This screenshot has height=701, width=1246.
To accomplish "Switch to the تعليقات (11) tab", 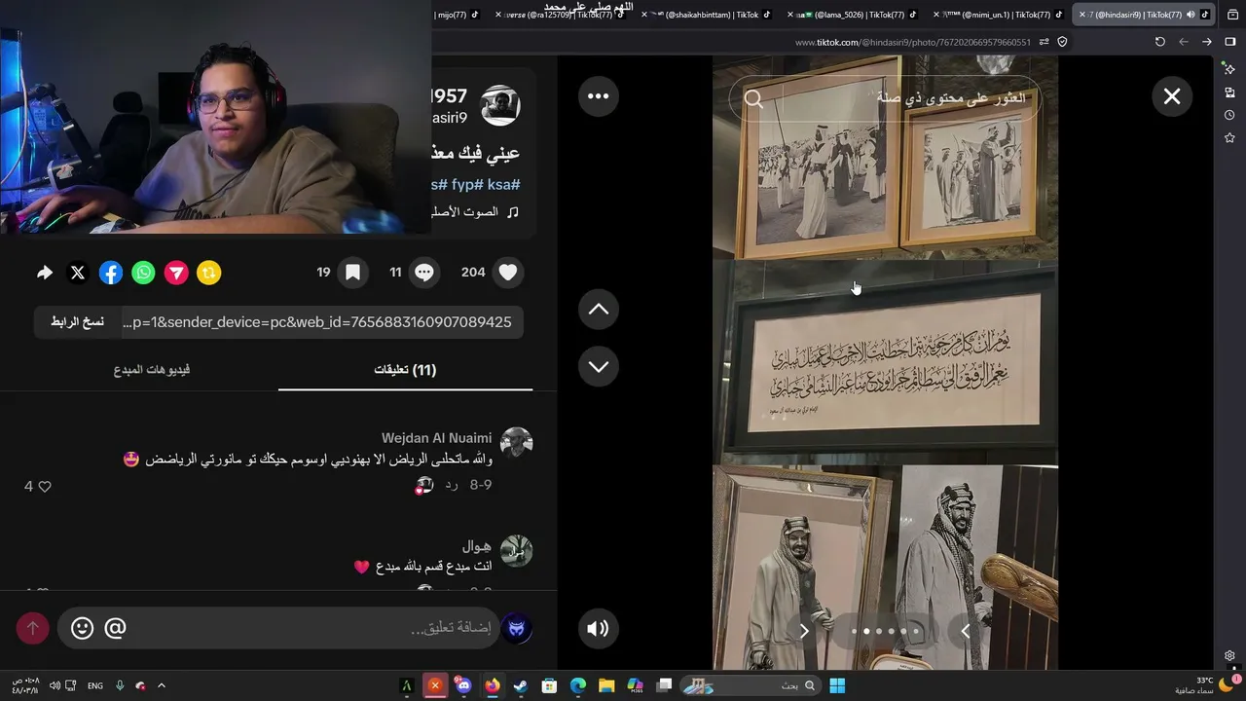I will point(405,370).
